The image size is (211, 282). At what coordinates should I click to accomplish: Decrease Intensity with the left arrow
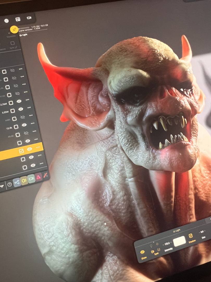(x=163, y=245)
